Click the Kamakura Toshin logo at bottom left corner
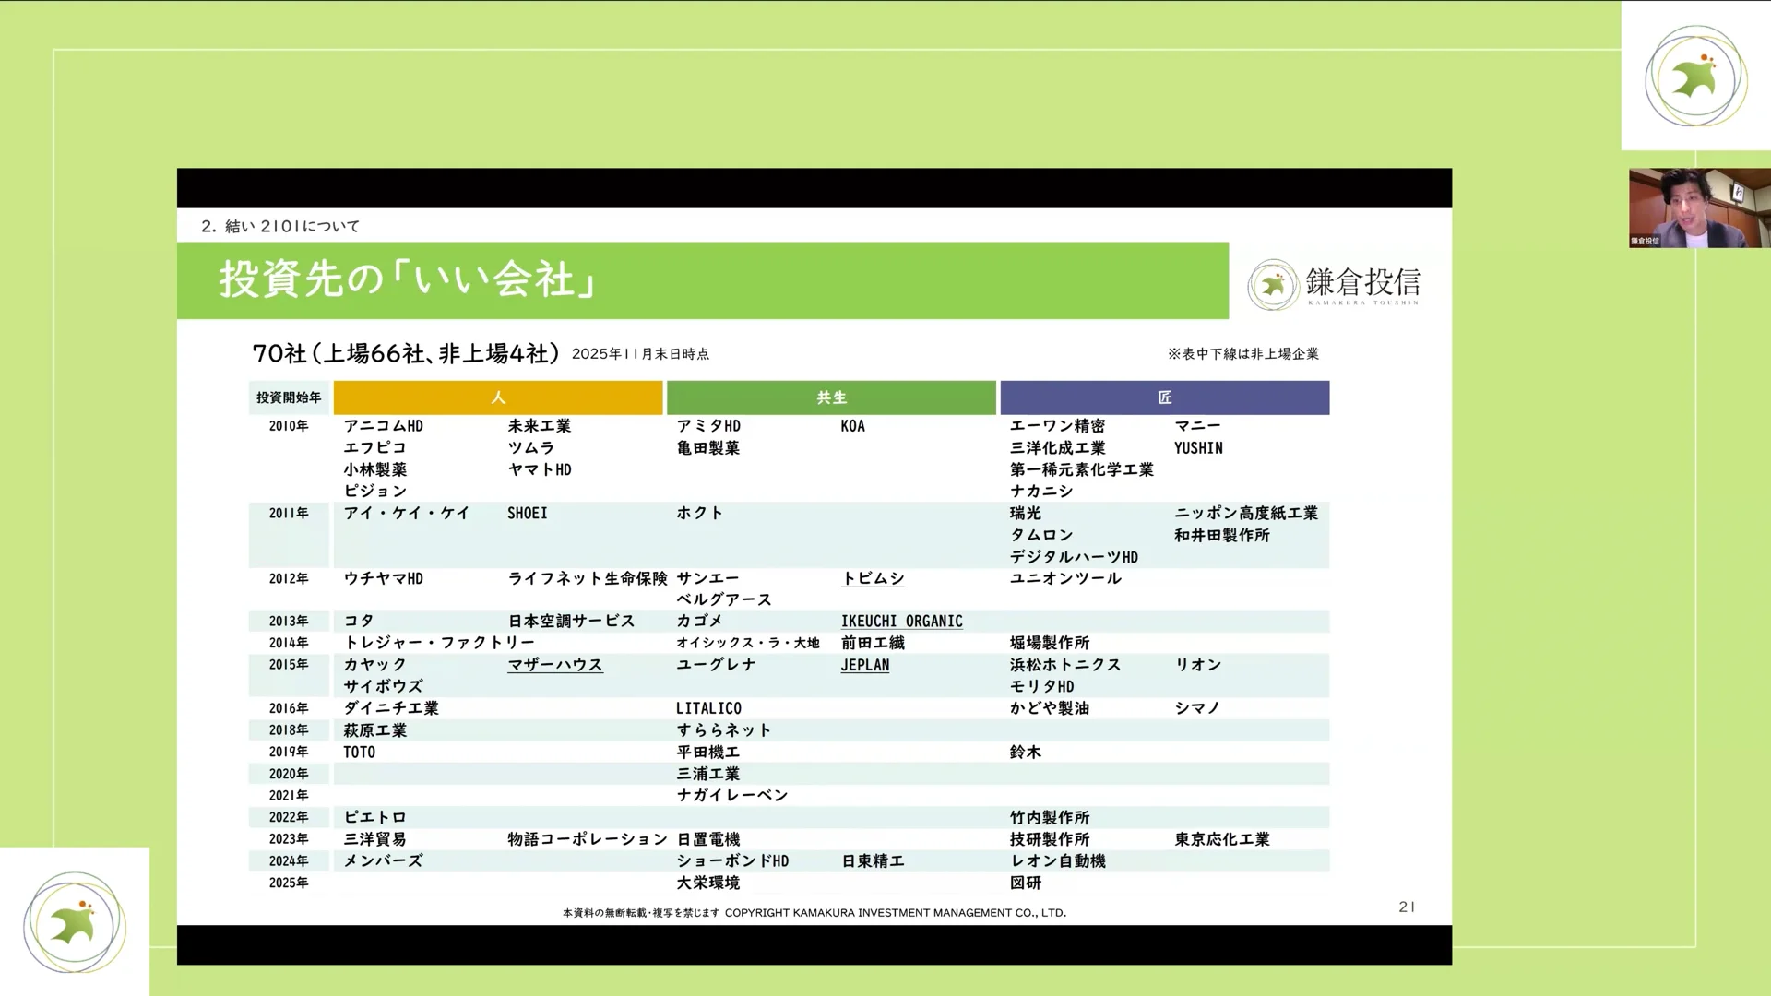 [74, 922]
